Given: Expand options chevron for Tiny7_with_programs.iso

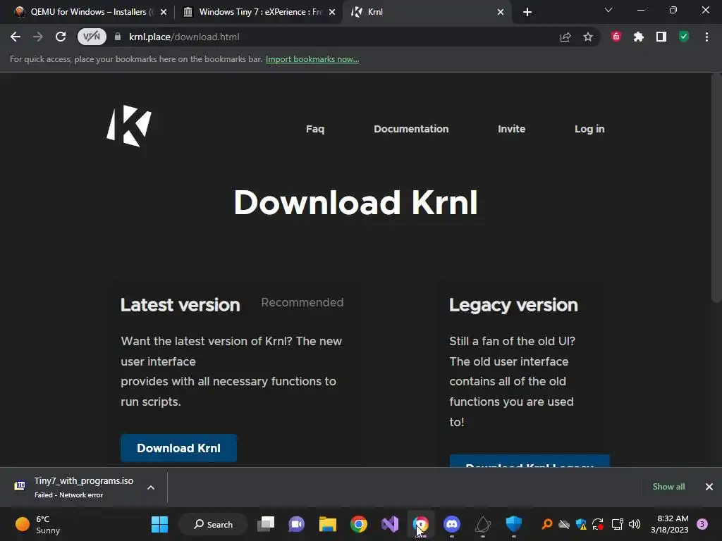Looking at the screenshot, I should tap(151, 487).
